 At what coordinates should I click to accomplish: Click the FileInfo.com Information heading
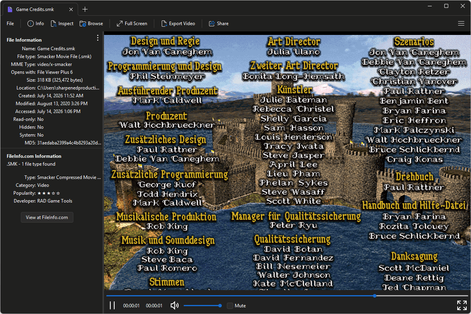[x=34, y=156]
